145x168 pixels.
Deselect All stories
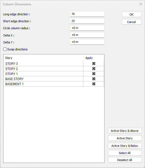click(x=125, y=160)
